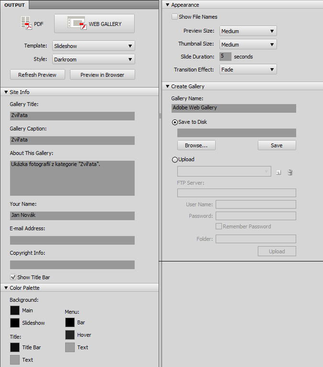This screenshot has height=367, width=323.
Task: Open the Menu Hover color swatch
Action: (70, 335)
